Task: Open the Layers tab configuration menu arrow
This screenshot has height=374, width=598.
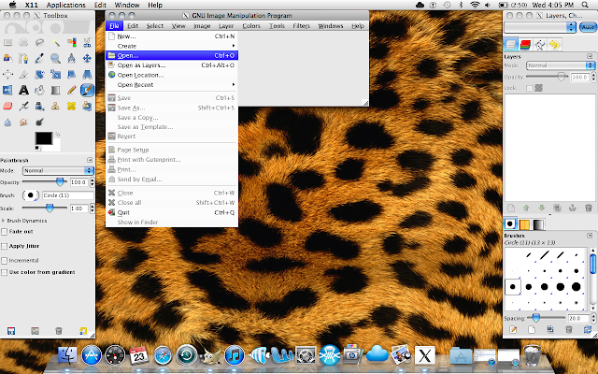Action: click(x=590, y=56)
